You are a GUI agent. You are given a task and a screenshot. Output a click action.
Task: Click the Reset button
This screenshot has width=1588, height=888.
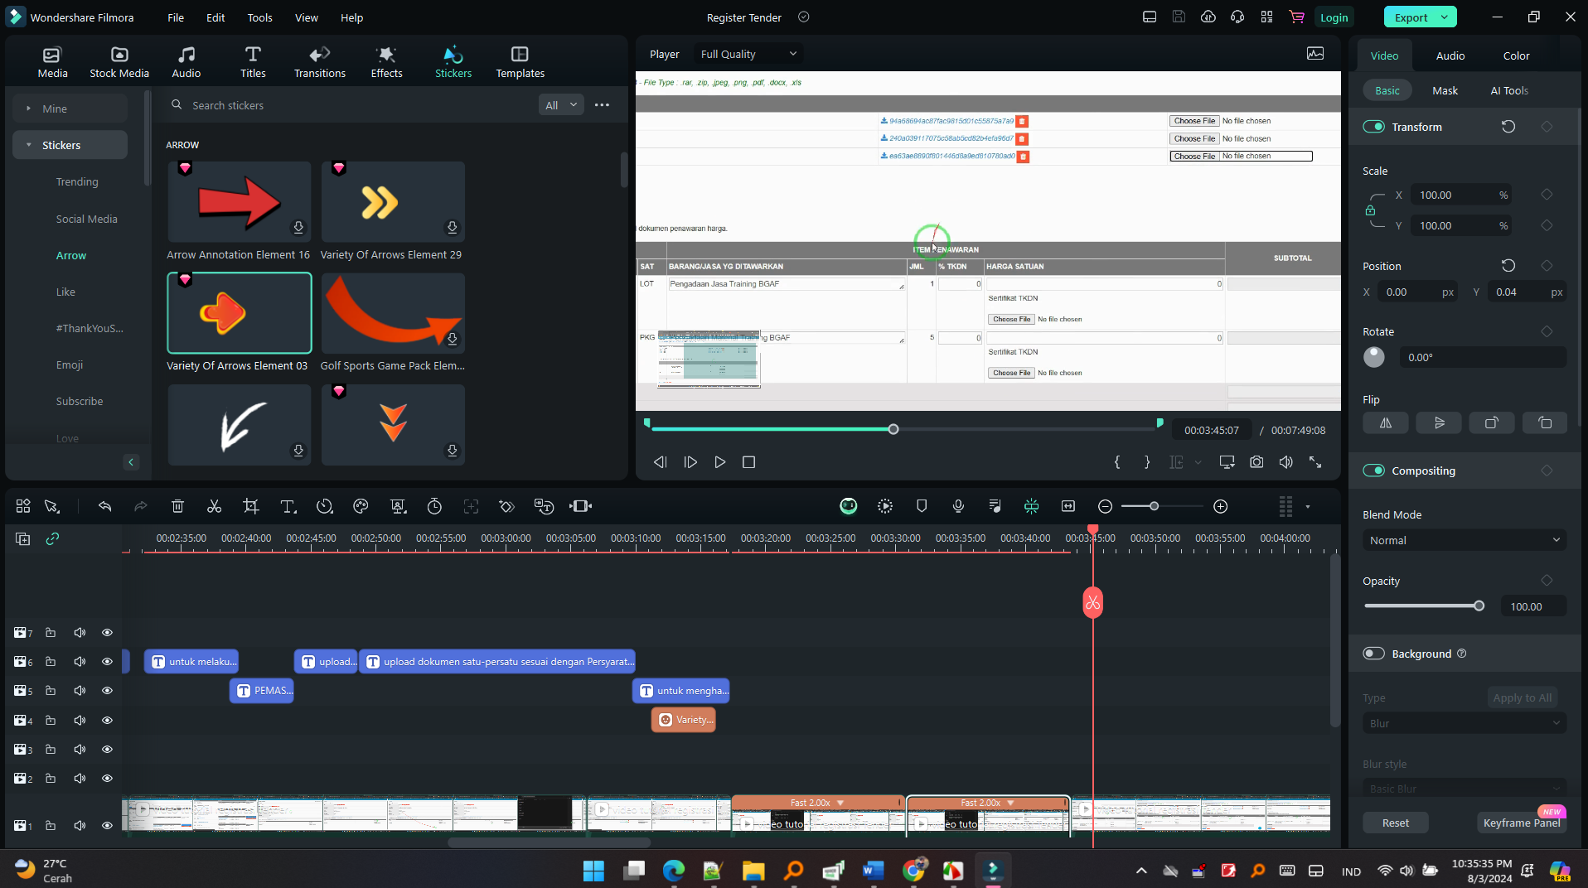[1395, 823]
